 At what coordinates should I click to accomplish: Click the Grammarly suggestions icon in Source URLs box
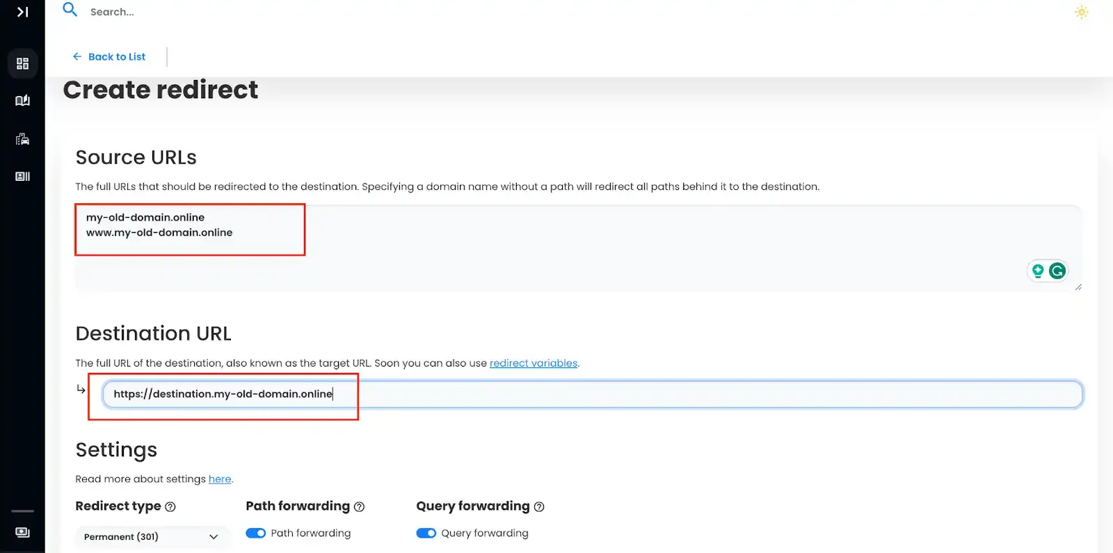(x=1038, y=271)
